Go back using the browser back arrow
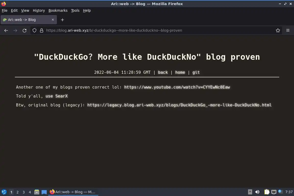The width and height of the screenshot is (294, 196). (6, 30)
